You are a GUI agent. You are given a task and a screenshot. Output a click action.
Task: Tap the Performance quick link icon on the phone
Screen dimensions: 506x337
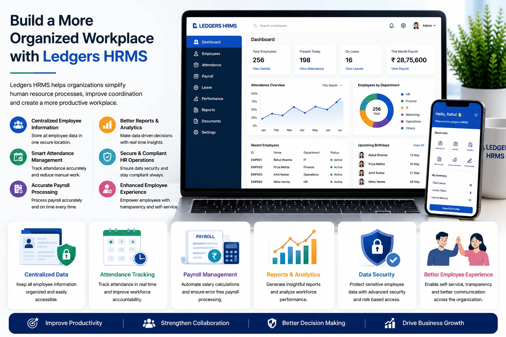click(x=470, y=161)
